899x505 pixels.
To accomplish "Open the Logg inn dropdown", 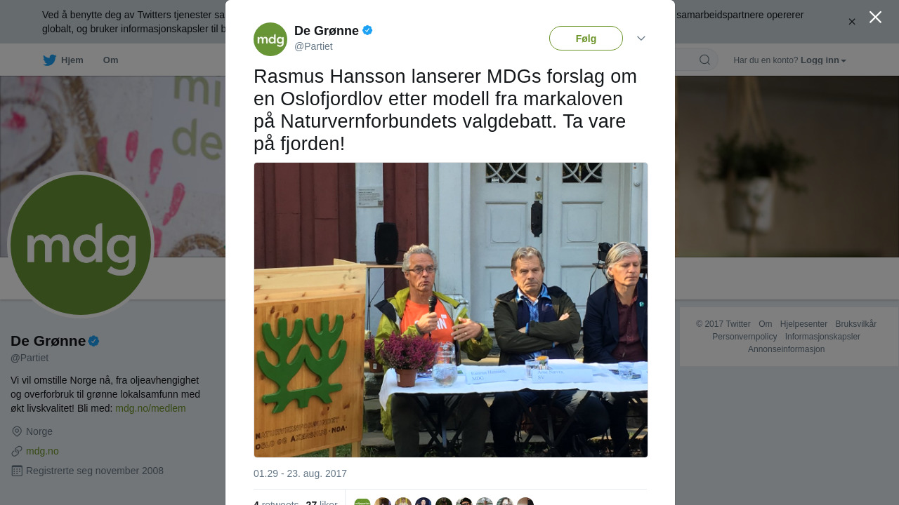I will coord(823,60).
